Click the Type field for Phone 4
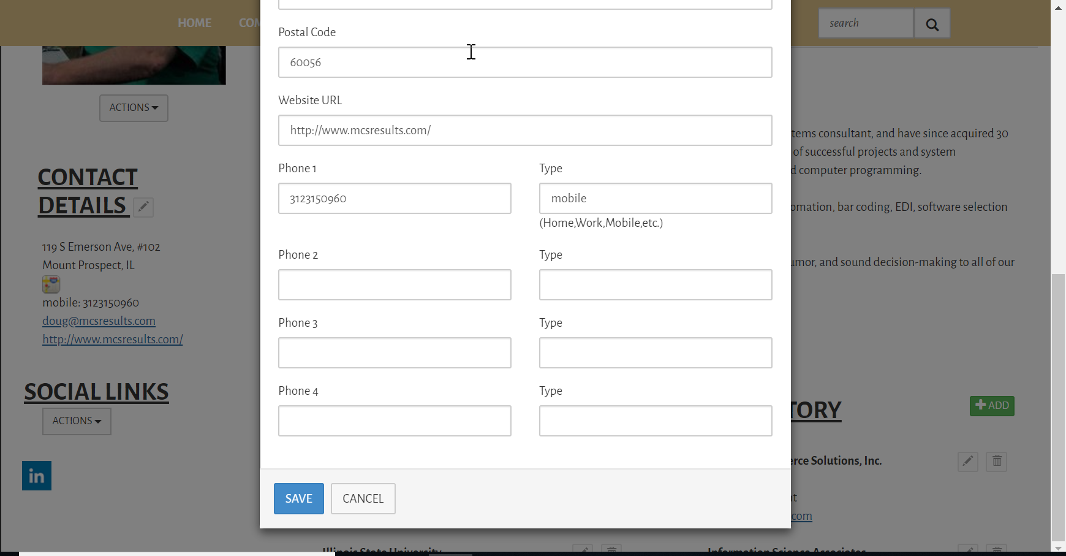Image resolution: width=1066 pixels, height=556 pixels. (x=656, y=421)
